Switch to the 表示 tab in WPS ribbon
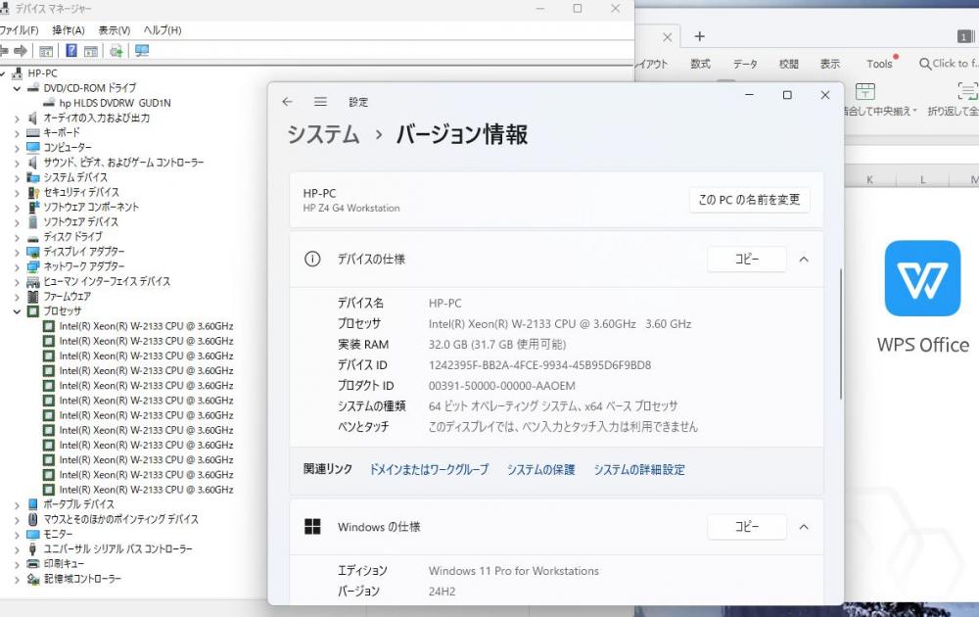Screen dimensions: 979x617 pos(830,64)
